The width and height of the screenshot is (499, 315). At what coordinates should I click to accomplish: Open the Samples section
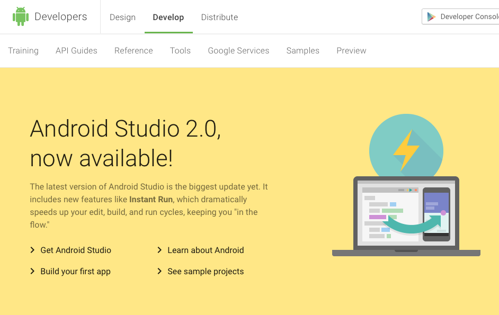pos(302,51)
